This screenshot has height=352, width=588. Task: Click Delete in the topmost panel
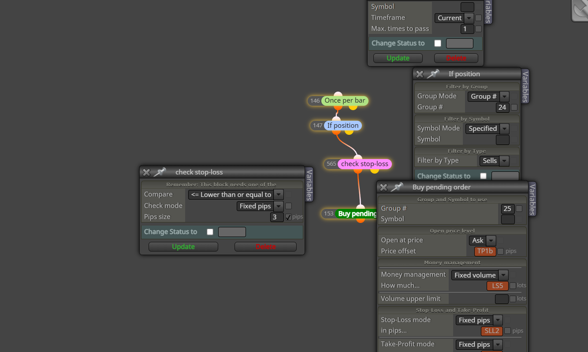[x=456, y=58]
